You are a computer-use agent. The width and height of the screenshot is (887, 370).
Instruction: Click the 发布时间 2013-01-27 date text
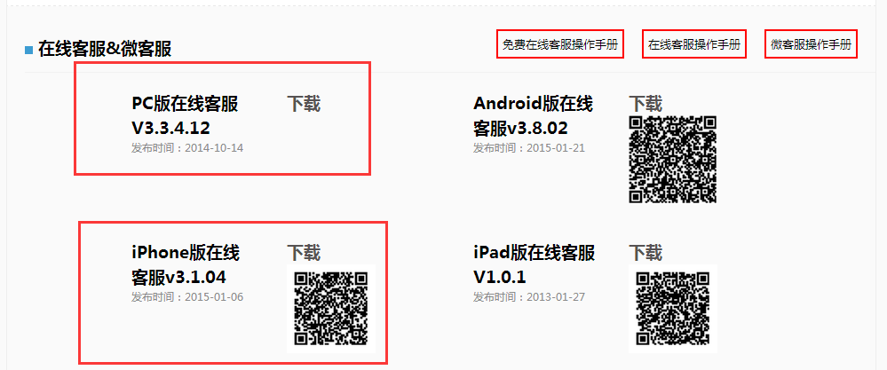click(x=529, y=297)
